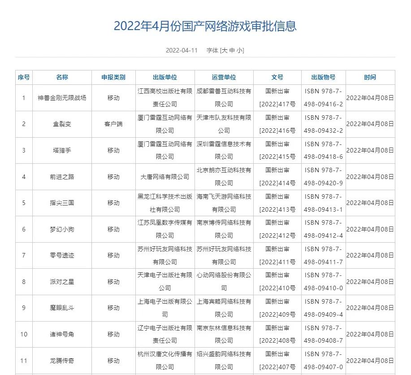Click operator 深圳雷霆信息技术有限公司
This screenshot has height=375, width=411.
tap(224, 150)
